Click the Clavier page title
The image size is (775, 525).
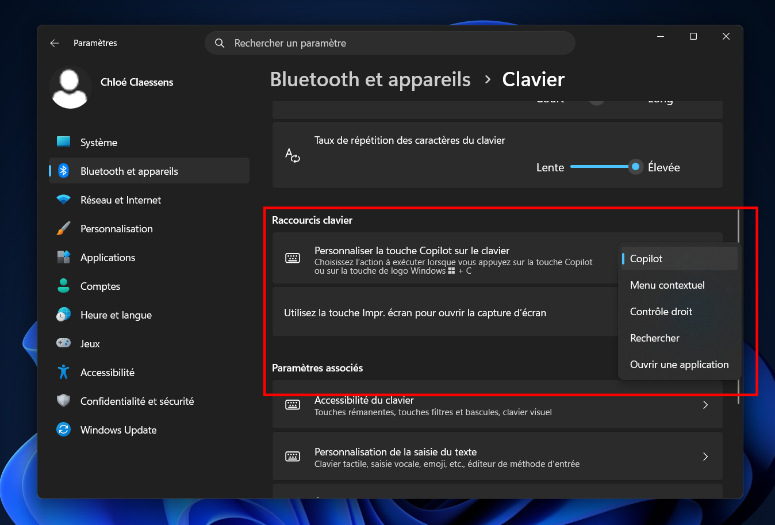[534, 79]
